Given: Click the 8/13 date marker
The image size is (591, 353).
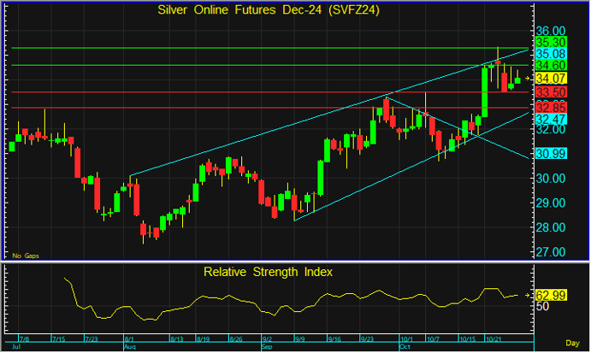Looking at the screenshot, I should (177, 339).
